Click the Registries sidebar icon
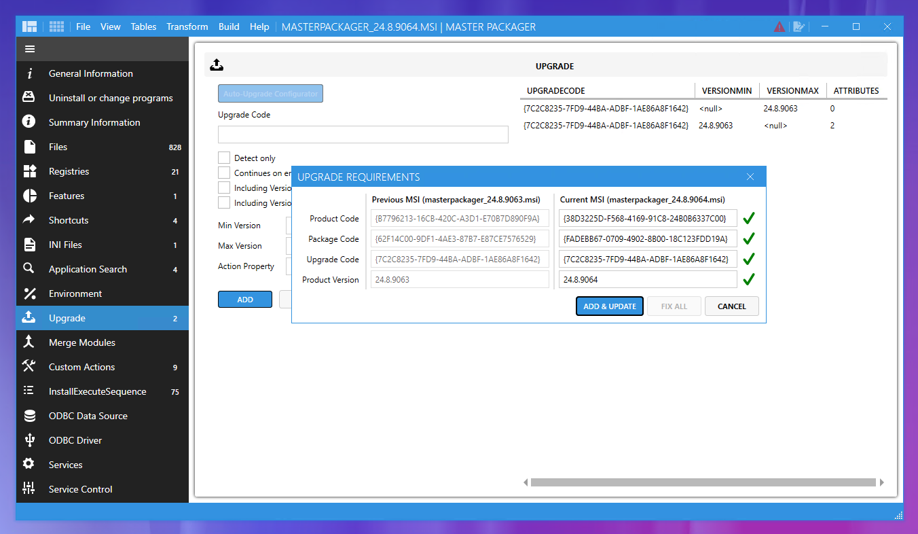 click(x=29, y=171)
